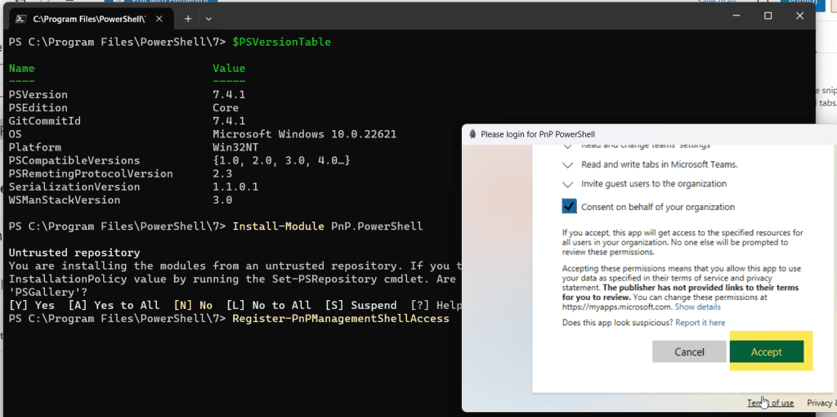Toggle Consent on behalf of your organization checkbox
The image size is (837, 417).
click(x=569, y=206)
